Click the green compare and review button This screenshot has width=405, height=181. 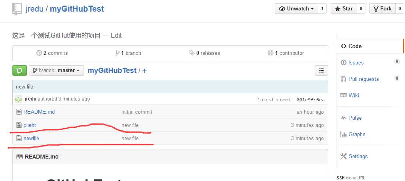pos(20,70)
